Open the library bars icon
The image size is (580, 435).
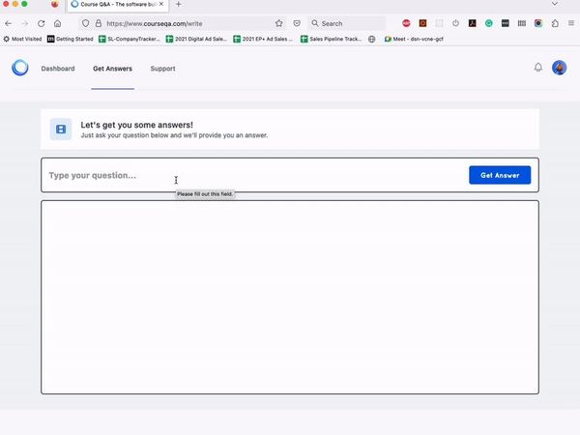[x=522, y=23]
